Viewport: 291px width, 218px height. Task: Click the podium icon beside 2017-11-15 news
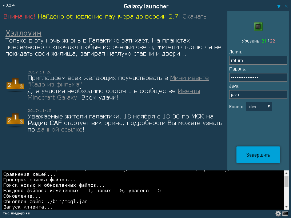click(15, 120)
